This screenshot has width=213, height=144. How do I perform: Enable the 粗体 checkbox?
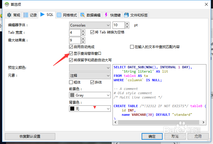pyautogui.click(x=71, y=82)
